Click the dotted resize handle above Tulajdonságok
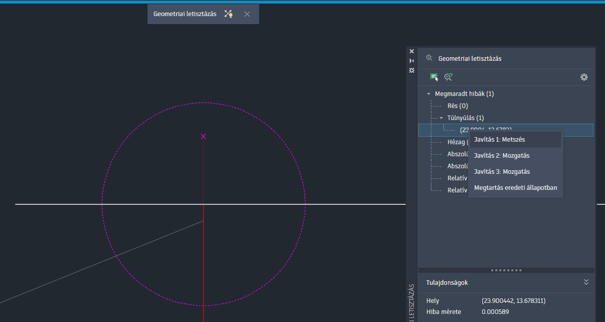The width and height of the screenshot is (605, 322). [506, 270]
